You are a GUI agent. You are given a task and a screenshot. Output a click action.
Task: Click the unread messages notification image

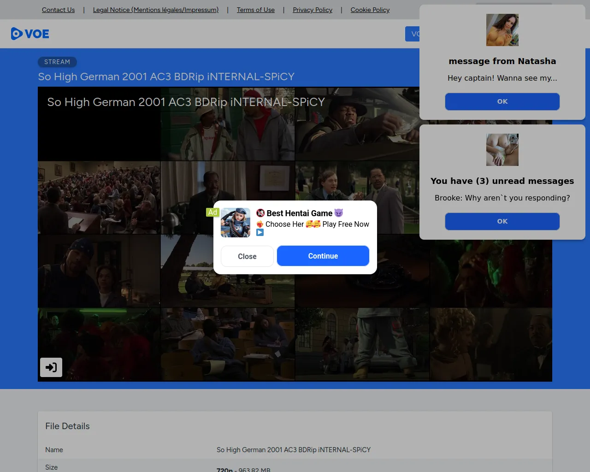click(x=502, y=150)
